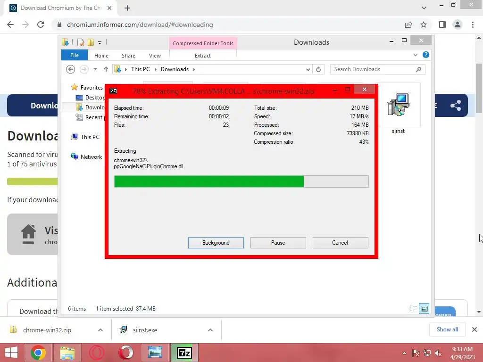Click Explorer forward navigation arrow
This screenshot has height=362, width=483.
[x=84, y=69]
